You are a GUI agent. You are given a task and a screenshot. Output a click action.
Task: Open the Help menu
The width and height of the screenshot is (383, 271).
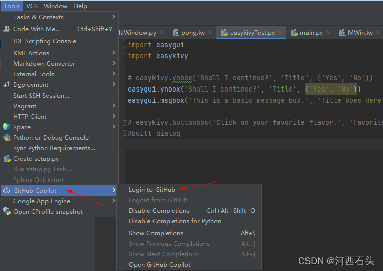pyautogui.click(x=80, y=6)
